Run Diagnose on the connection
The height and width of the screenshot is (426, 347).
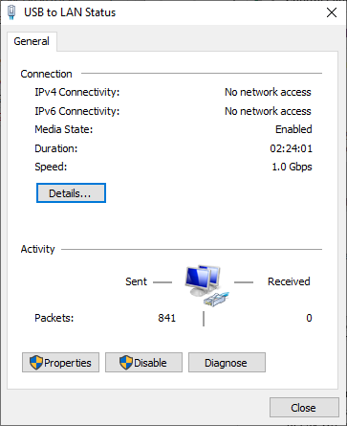(x=227, y=363)
